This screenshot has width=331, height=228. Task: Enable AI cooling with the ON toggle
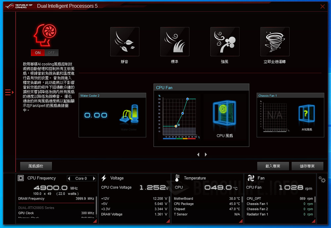pyautogui.click(x=37, y=53)
